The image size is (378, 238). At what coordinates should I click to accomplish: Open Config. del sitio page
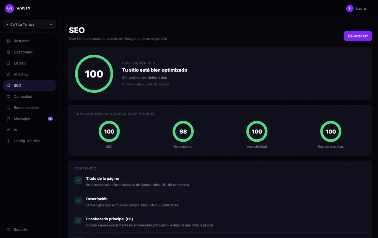pos(30,141)
